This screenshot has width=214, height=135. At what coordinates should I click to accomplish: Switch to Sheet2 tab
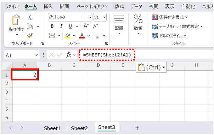pos(79,128)
